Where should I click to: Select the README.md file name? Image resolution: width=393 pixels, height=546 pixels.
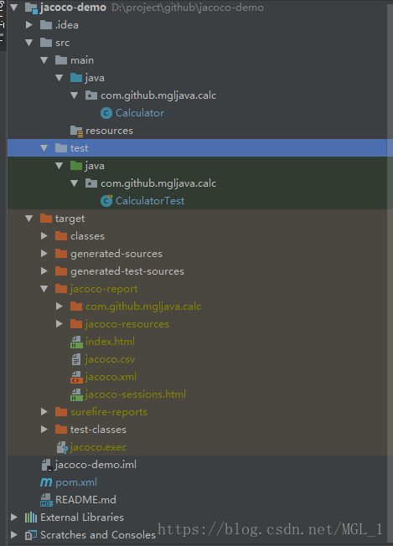tap(85, 500)
